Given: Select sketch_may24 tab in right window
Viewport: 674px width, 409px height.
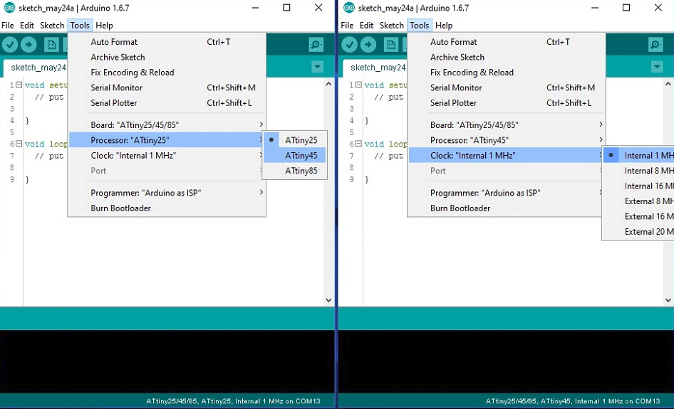Looking at the screenshot, I should (x=375, y=68).
